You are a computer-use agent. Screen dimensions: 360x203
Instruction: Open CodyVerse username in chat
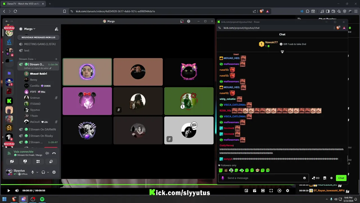(x=226, y=145)
